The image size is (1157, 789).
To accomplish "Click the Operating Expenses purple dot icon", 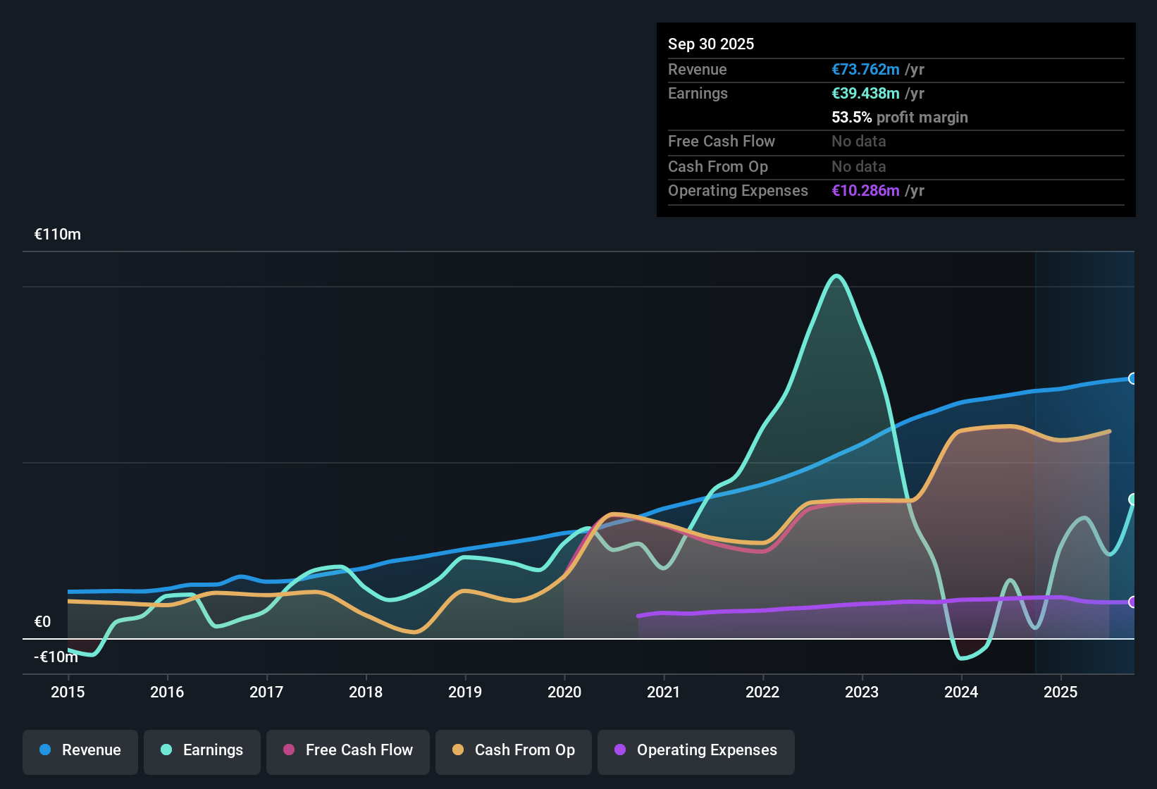I will (x=620, y=750).
